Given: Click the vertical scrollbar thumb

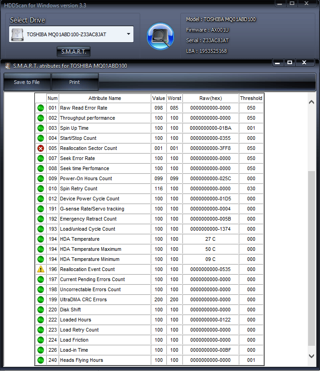Looking at the screenshot, I should (311, 258).
